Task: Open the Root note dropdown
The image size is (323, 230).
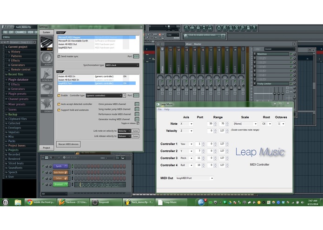Action: (266, 124)
